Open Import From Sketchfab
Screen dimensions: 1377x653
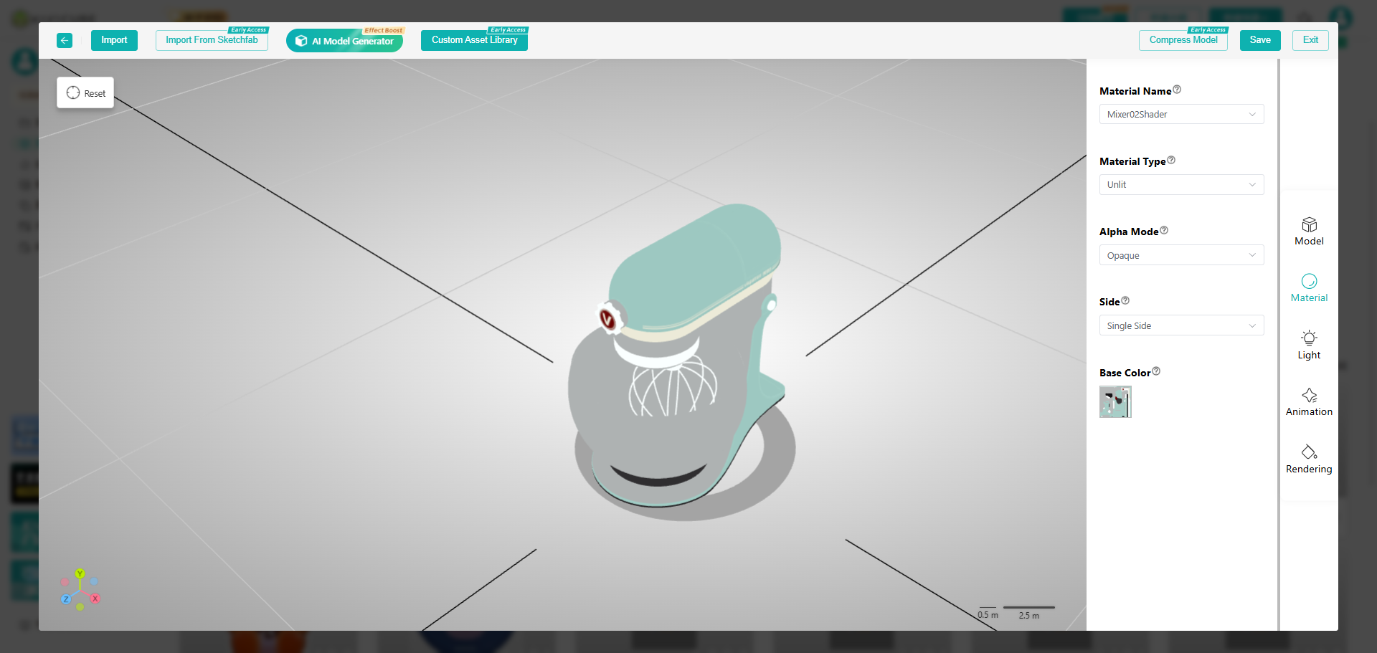click(212, 40)
